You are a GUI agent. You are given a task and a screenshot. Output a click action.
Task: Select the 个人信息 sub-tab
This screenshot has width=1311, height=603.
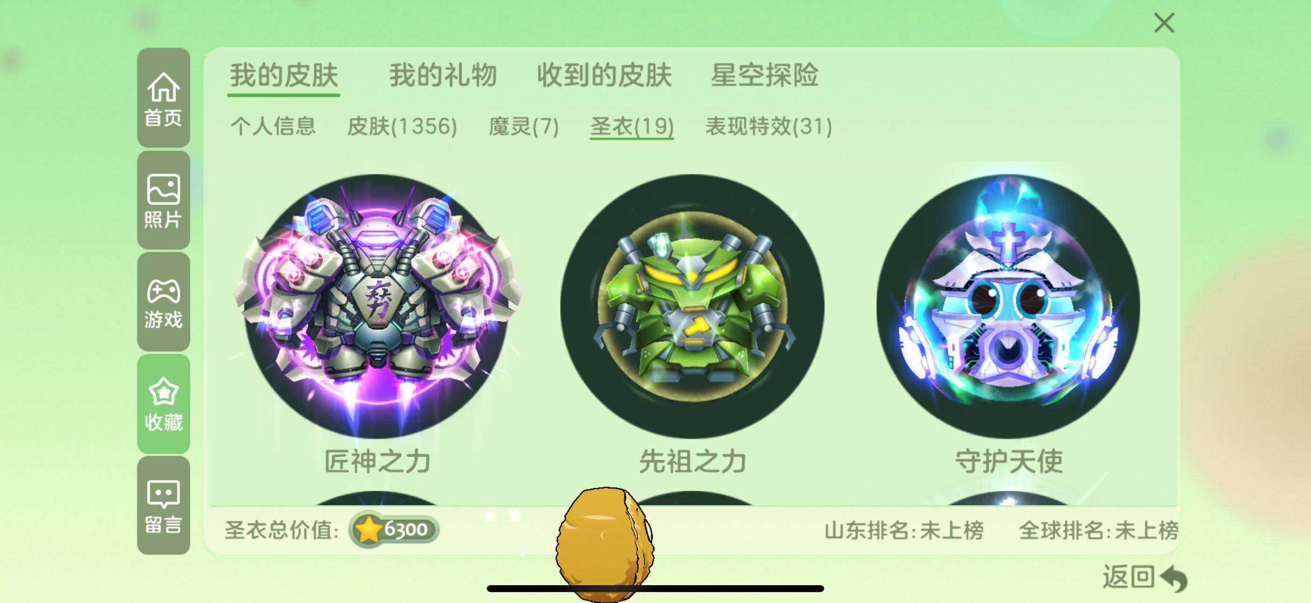[273, 126]
